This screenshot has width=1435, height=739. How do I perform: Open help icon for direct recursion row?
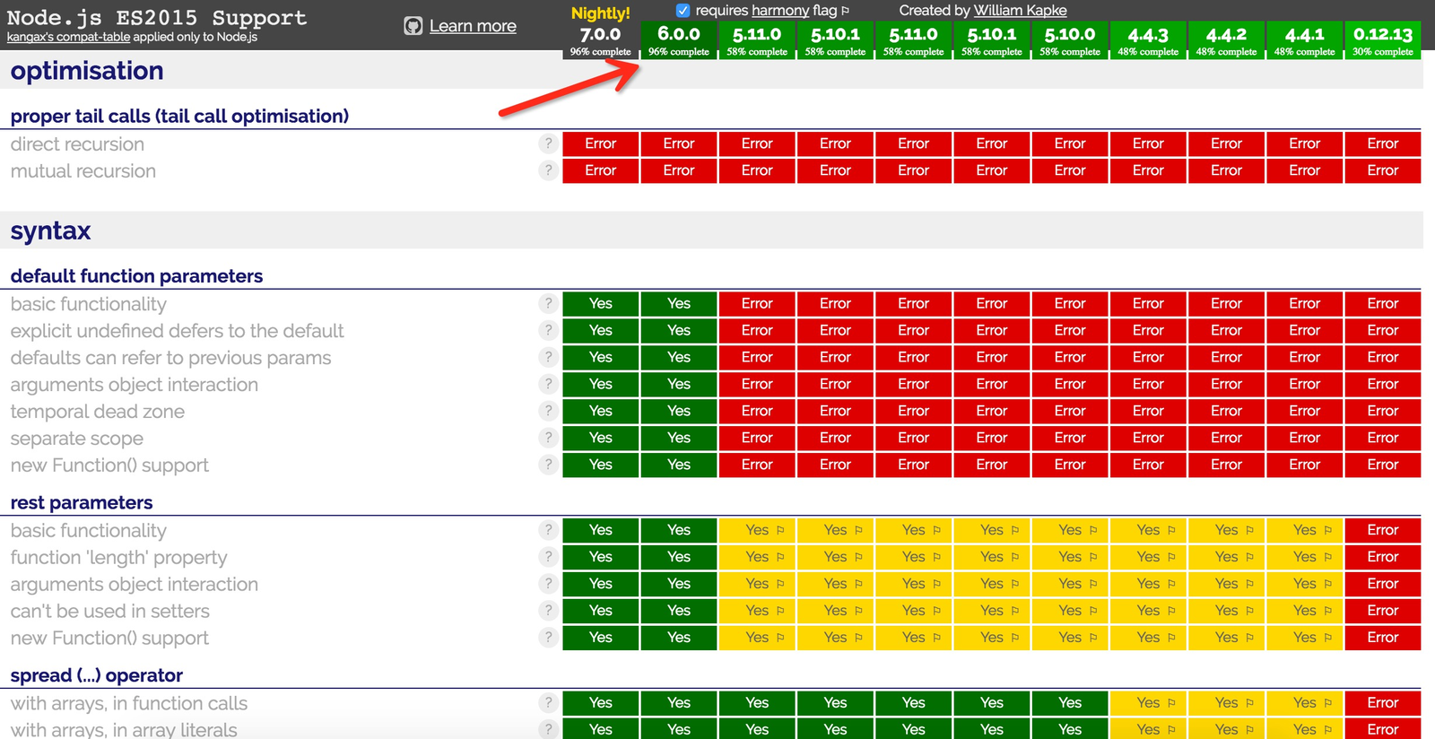click(548, 143)
